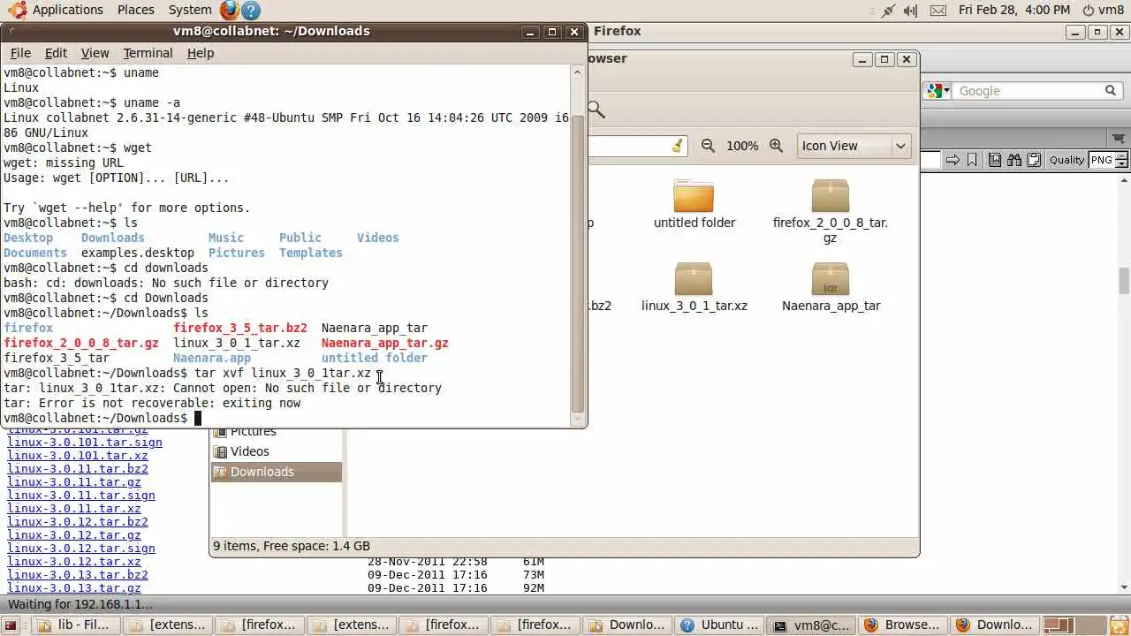Select the untitled folder icon
This screenshot has width=1131, height=636.
[694, 195]
